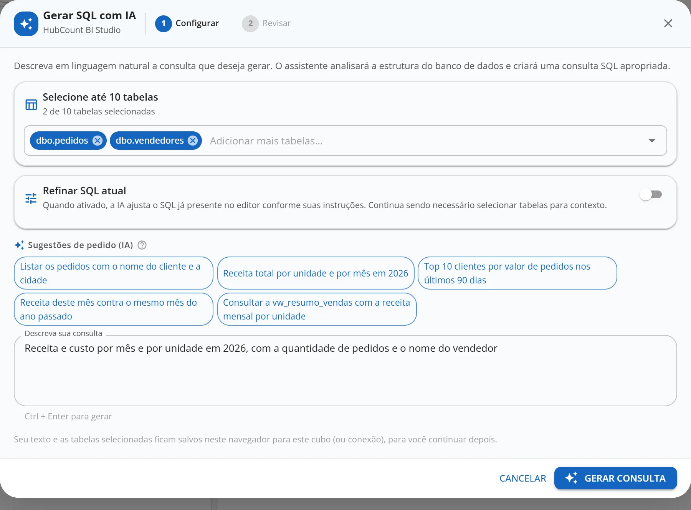Close the Gerar SQL com IA dialog
The height and width of the screenshot is (510, 691).
pos(668,23)
